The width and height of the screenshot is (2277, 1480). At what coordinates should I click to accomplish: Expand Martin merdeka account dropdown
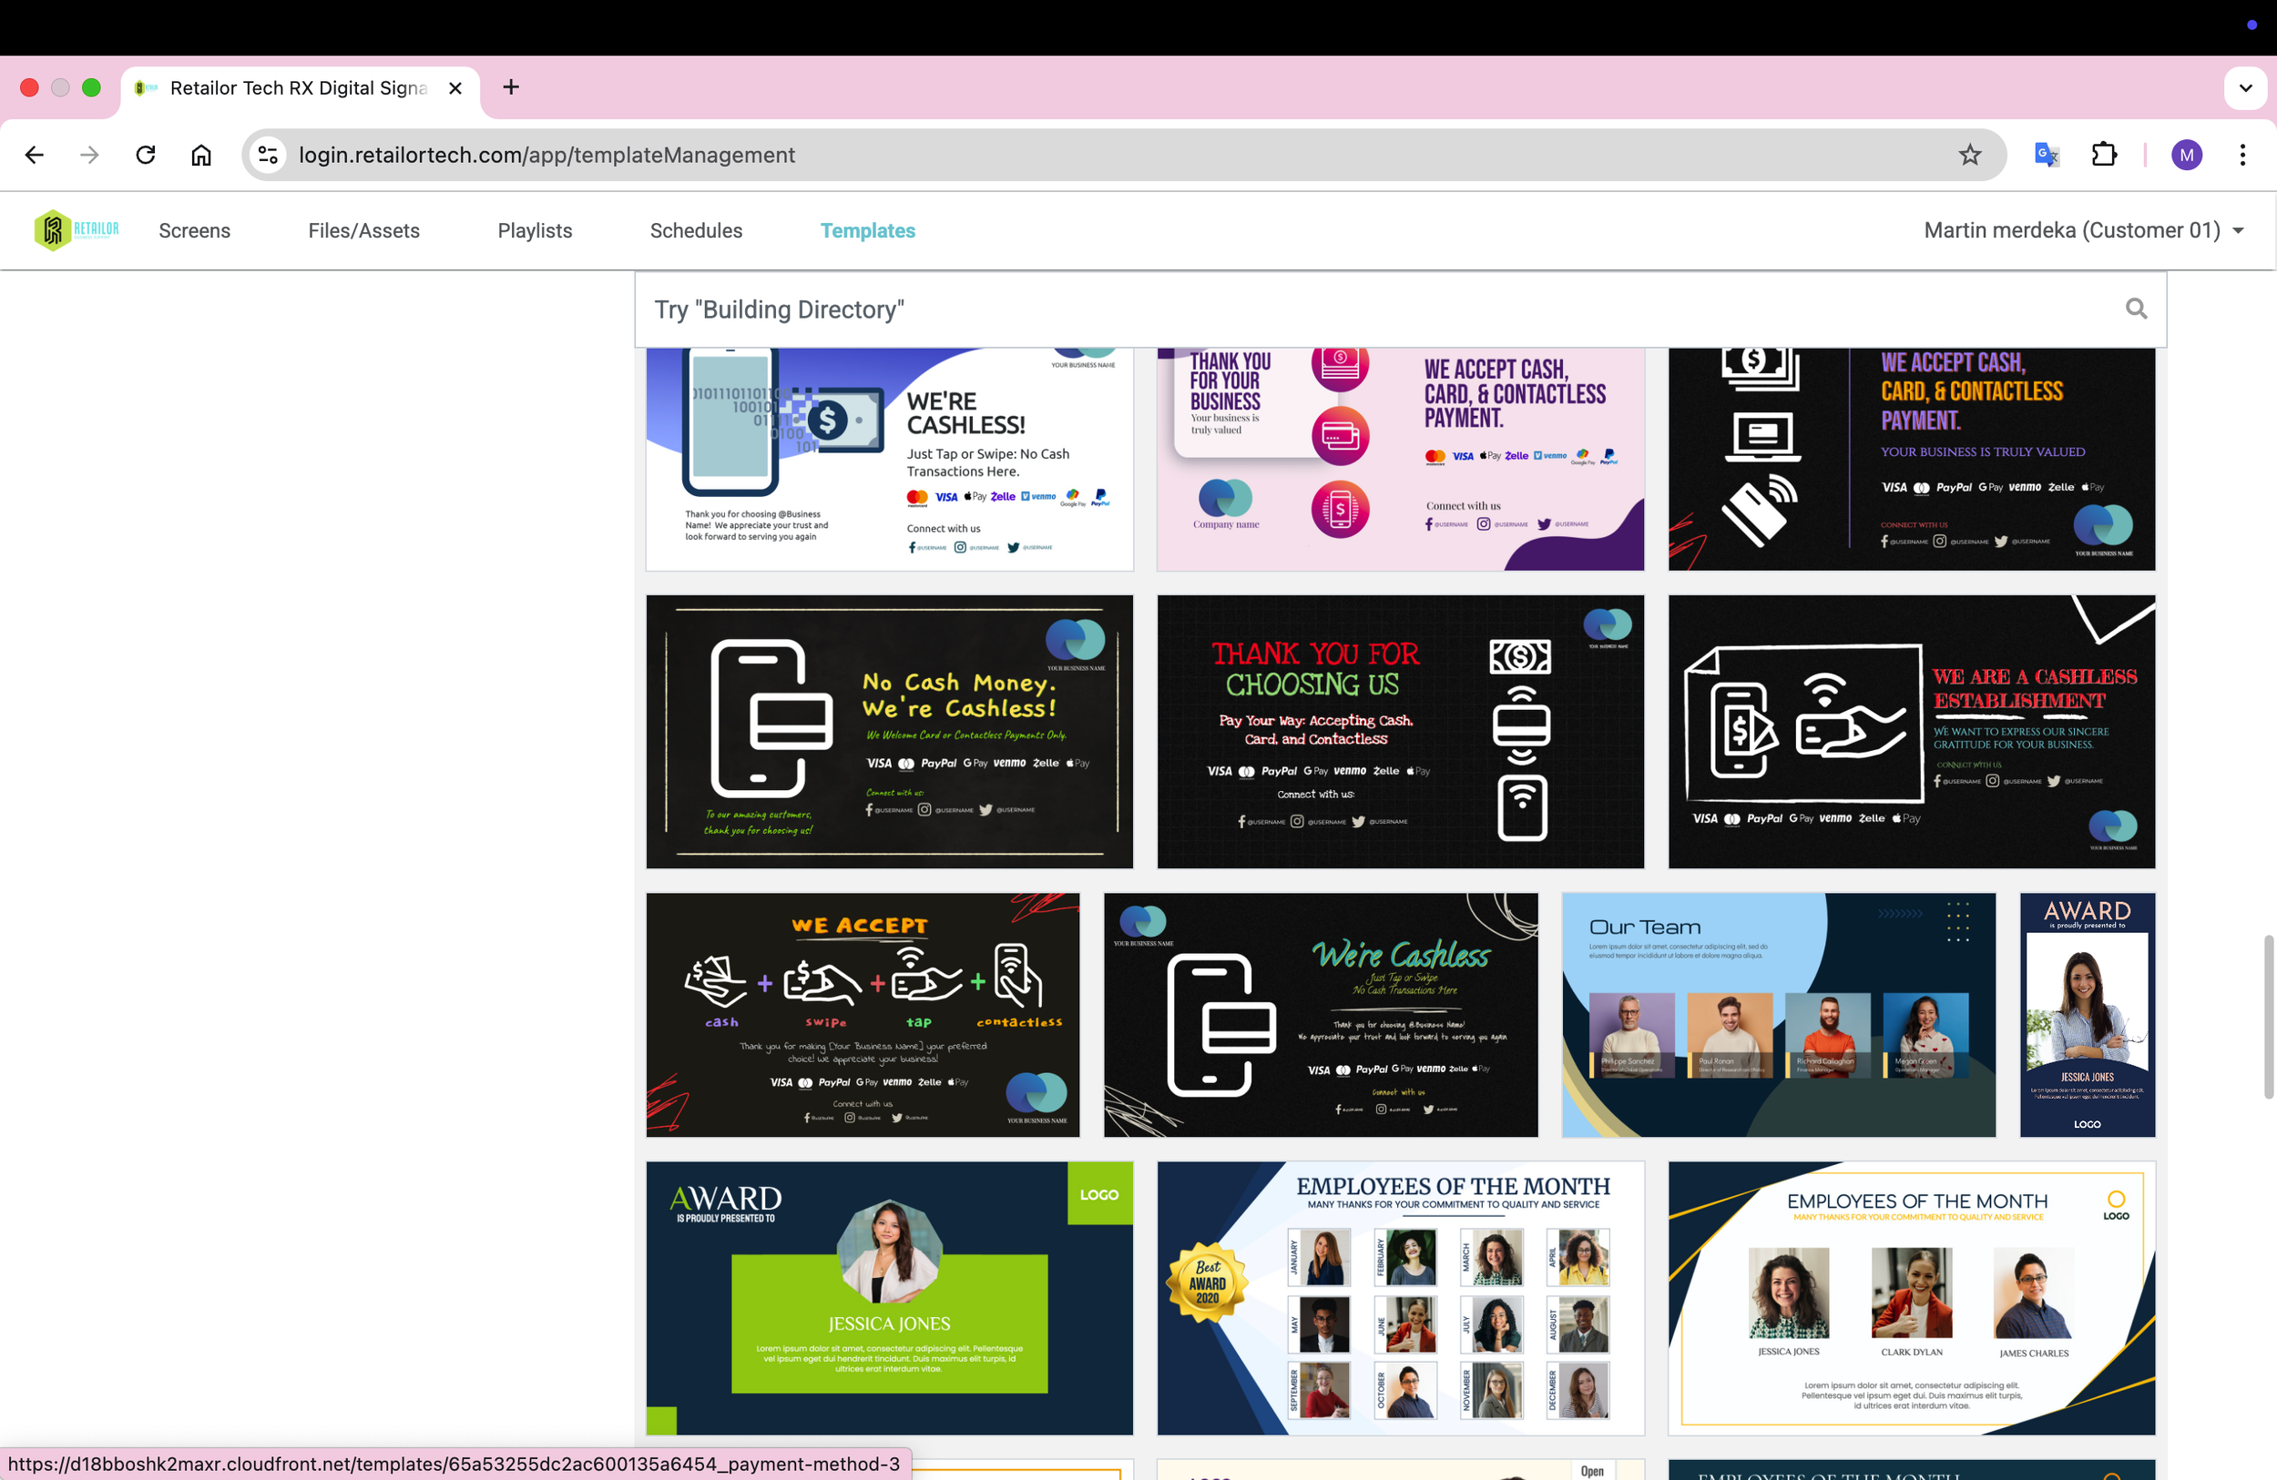pos(2238,231)
